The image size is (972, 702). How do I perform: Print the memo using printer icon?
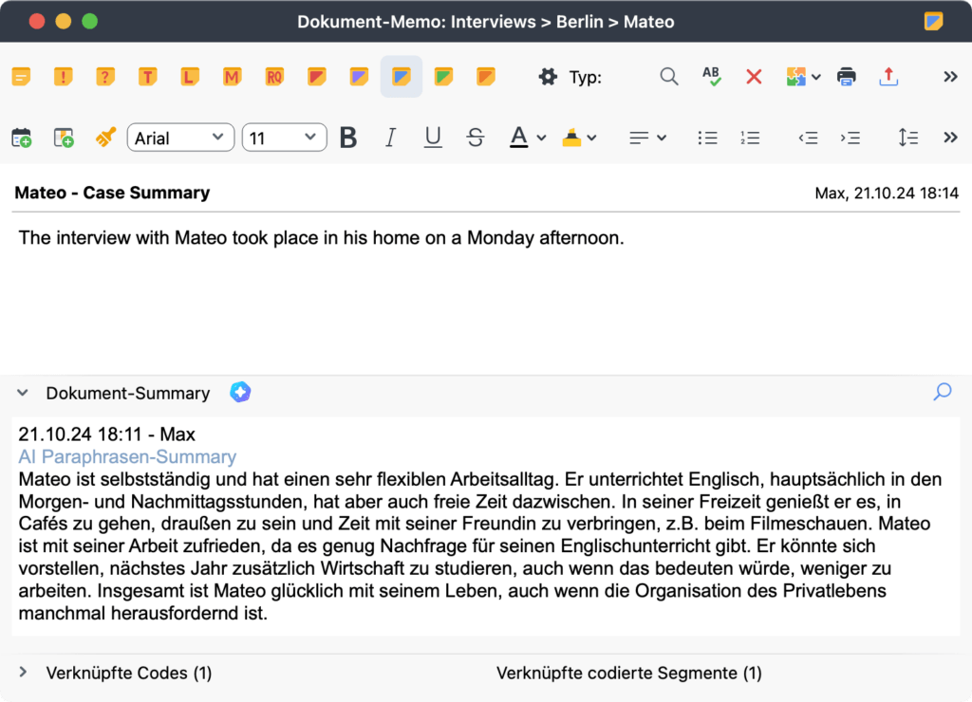847,77
